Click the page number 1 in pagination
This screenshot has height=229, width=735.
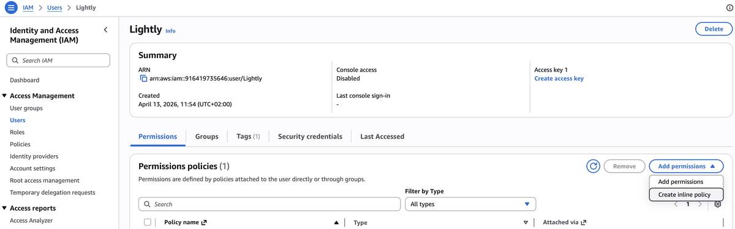point(688,204)
